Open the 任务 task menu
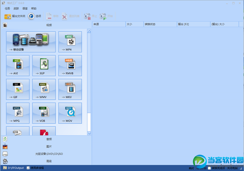 [x=7, y=8]
